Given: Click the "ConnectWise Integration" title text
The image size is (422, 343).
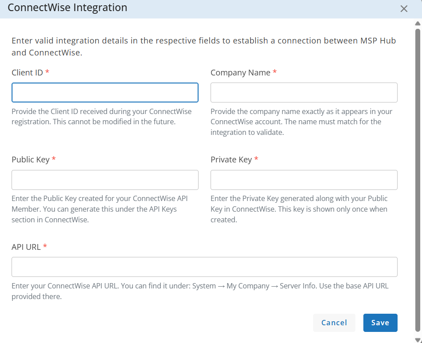Looking at the screenshot, I should click(67, 8).
